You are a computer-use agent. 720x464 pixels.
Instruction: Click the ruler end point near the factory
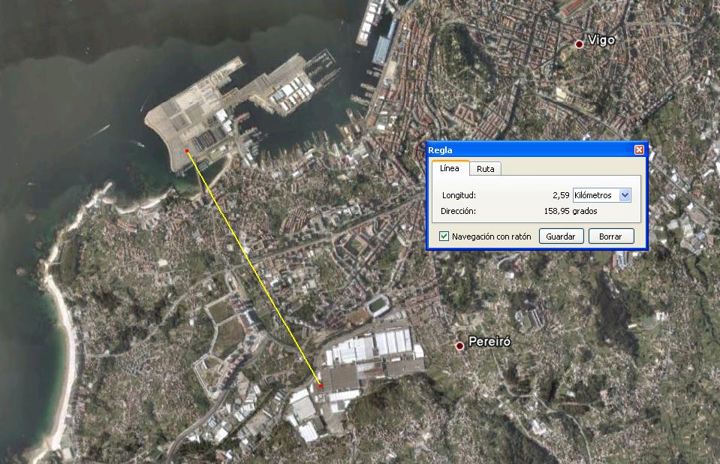pyautogui.click(x=321, y=386)
